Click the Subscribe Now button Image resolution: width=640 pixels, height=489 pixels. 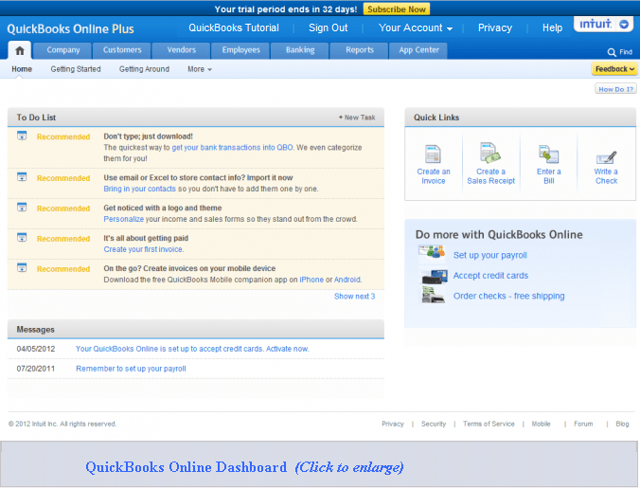coord(397,9)
